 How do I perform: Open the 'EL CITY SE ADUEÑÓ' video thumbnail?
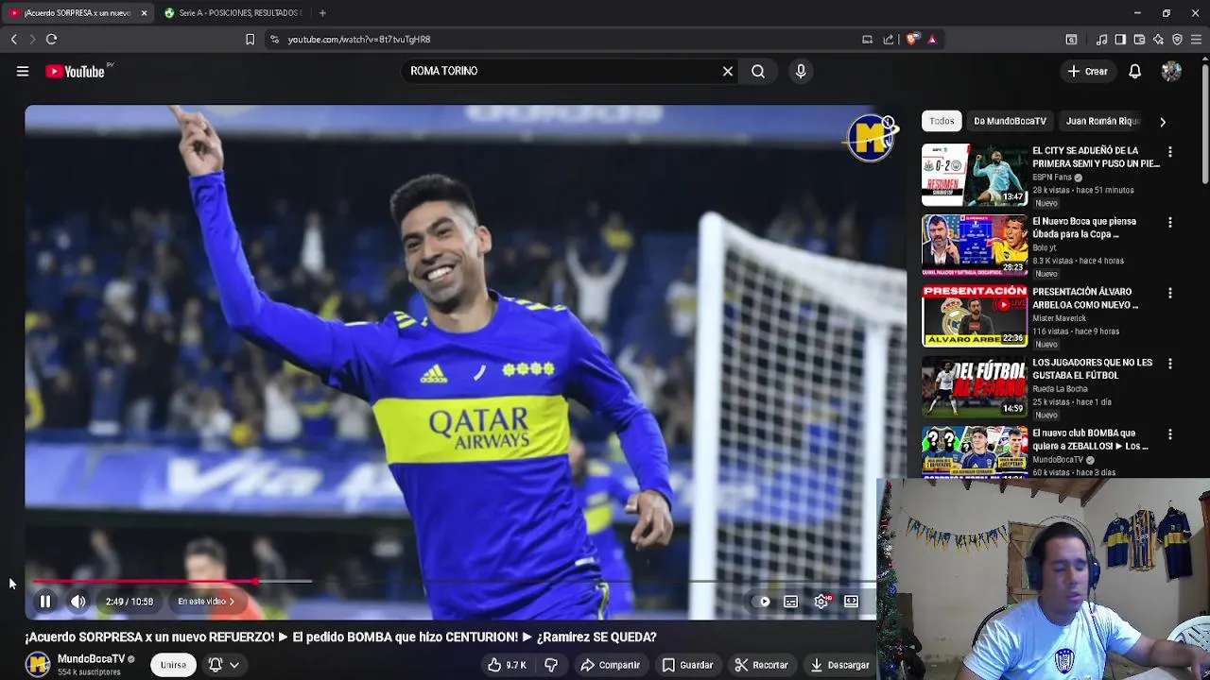[x=975, y=175]
